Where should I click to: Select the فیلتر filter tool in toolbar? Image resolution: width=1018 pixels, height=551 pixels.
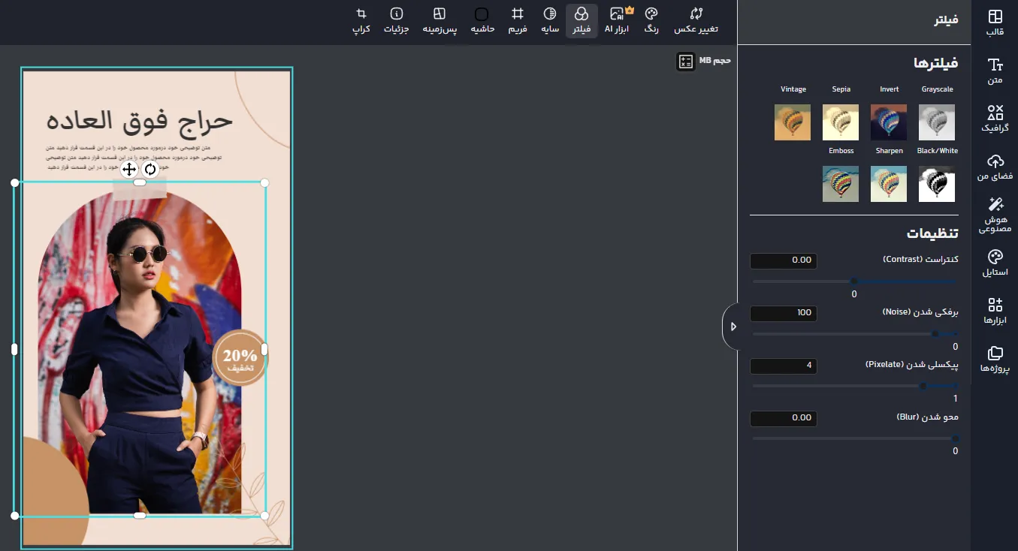click(581, 21)
